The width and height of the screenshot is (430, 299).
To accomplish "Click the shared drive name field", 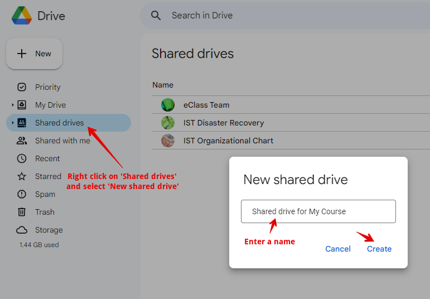I will click(x=318, y=211).
